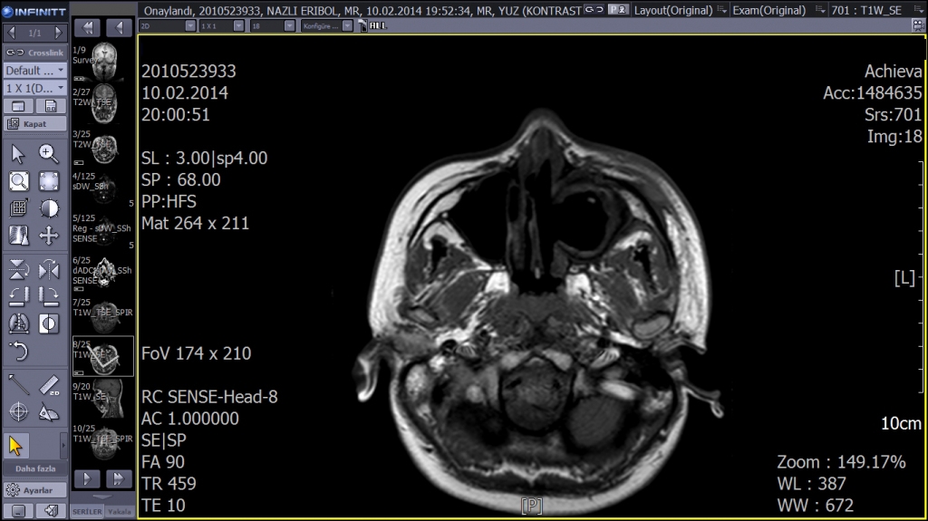The height and width of the screenshot is (521, 928).
Task: Click the chest X-ray preset icon
Action: (x=18, y=236)
